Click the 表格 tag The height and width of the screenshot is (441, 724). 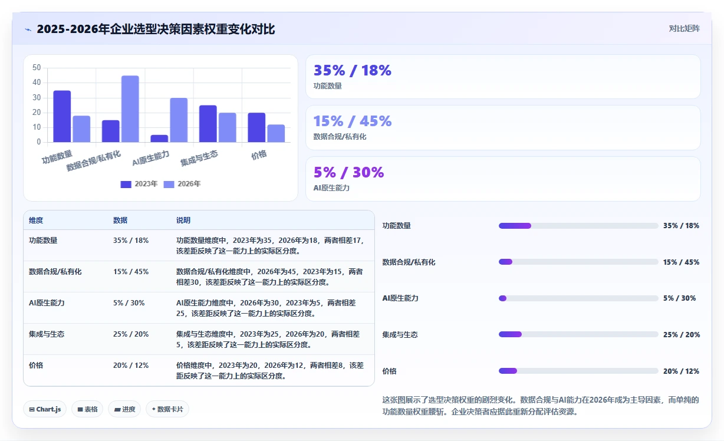click(87, 409)
